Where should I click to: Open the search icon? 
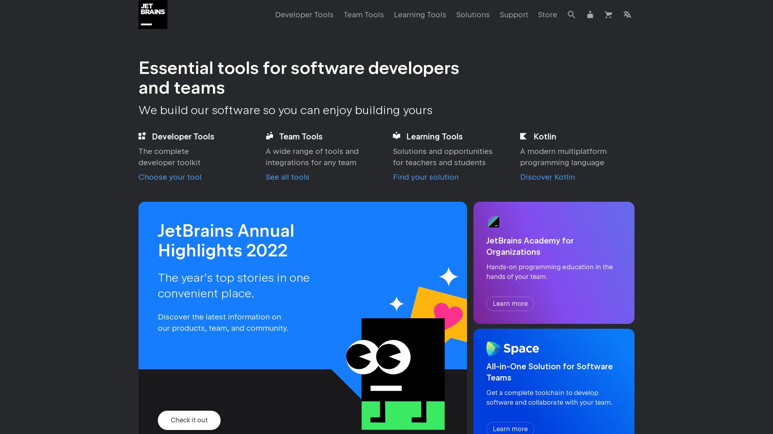(571, 14)
